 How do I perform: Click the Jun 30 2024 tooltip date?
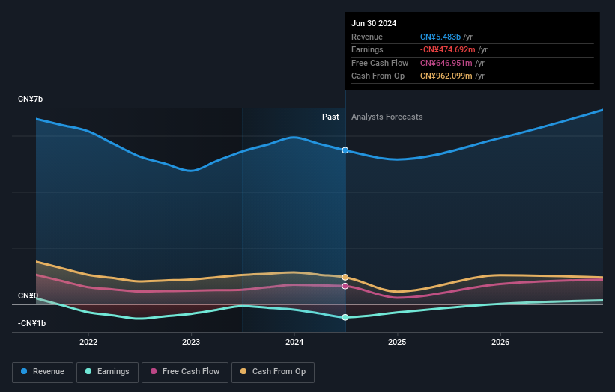tap(374, 23)
